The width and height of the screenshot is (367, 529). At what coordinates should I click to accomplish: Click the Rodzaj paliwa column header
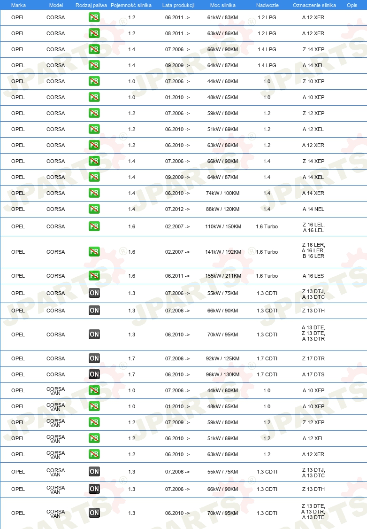[91, 5]
